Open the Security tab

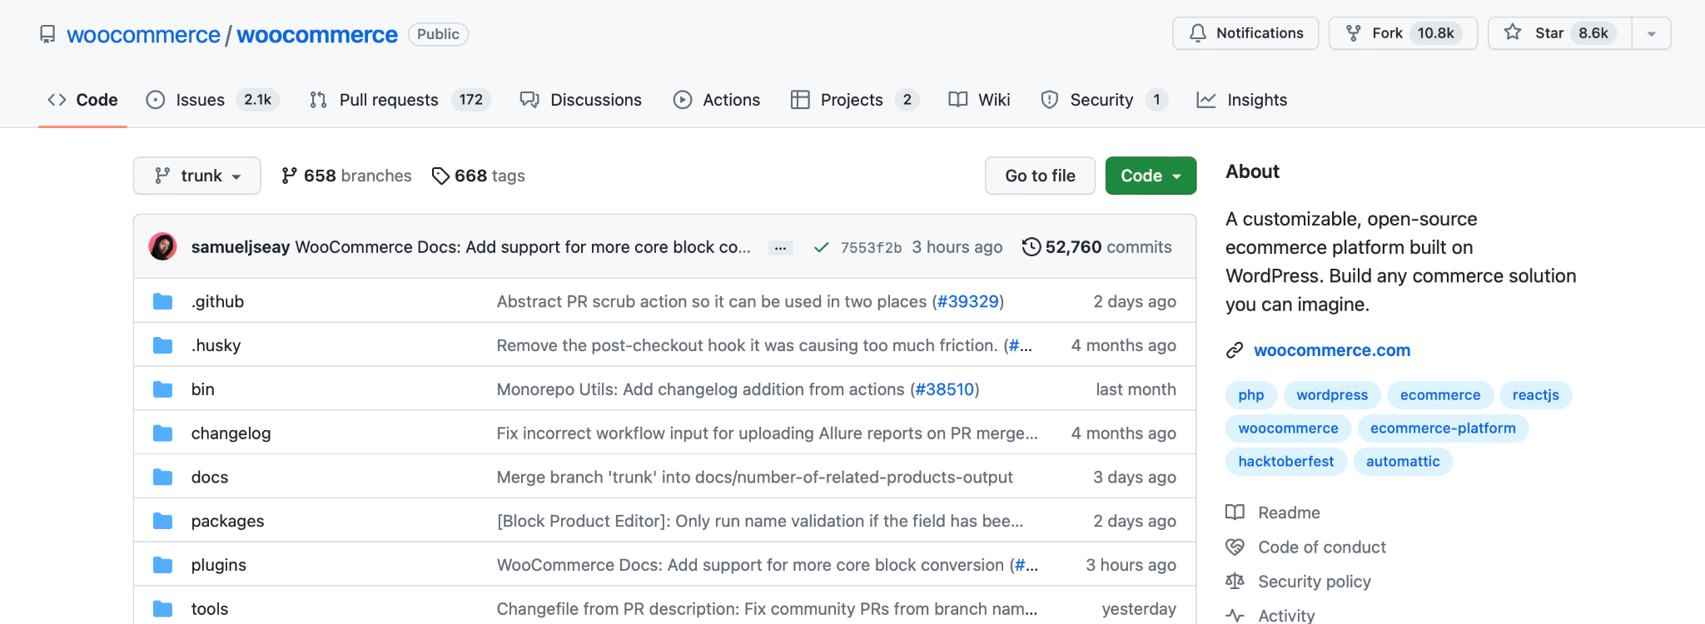click(x=1104, y=100)
